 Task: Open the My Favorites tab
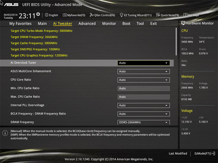click(x=20, y=23)
